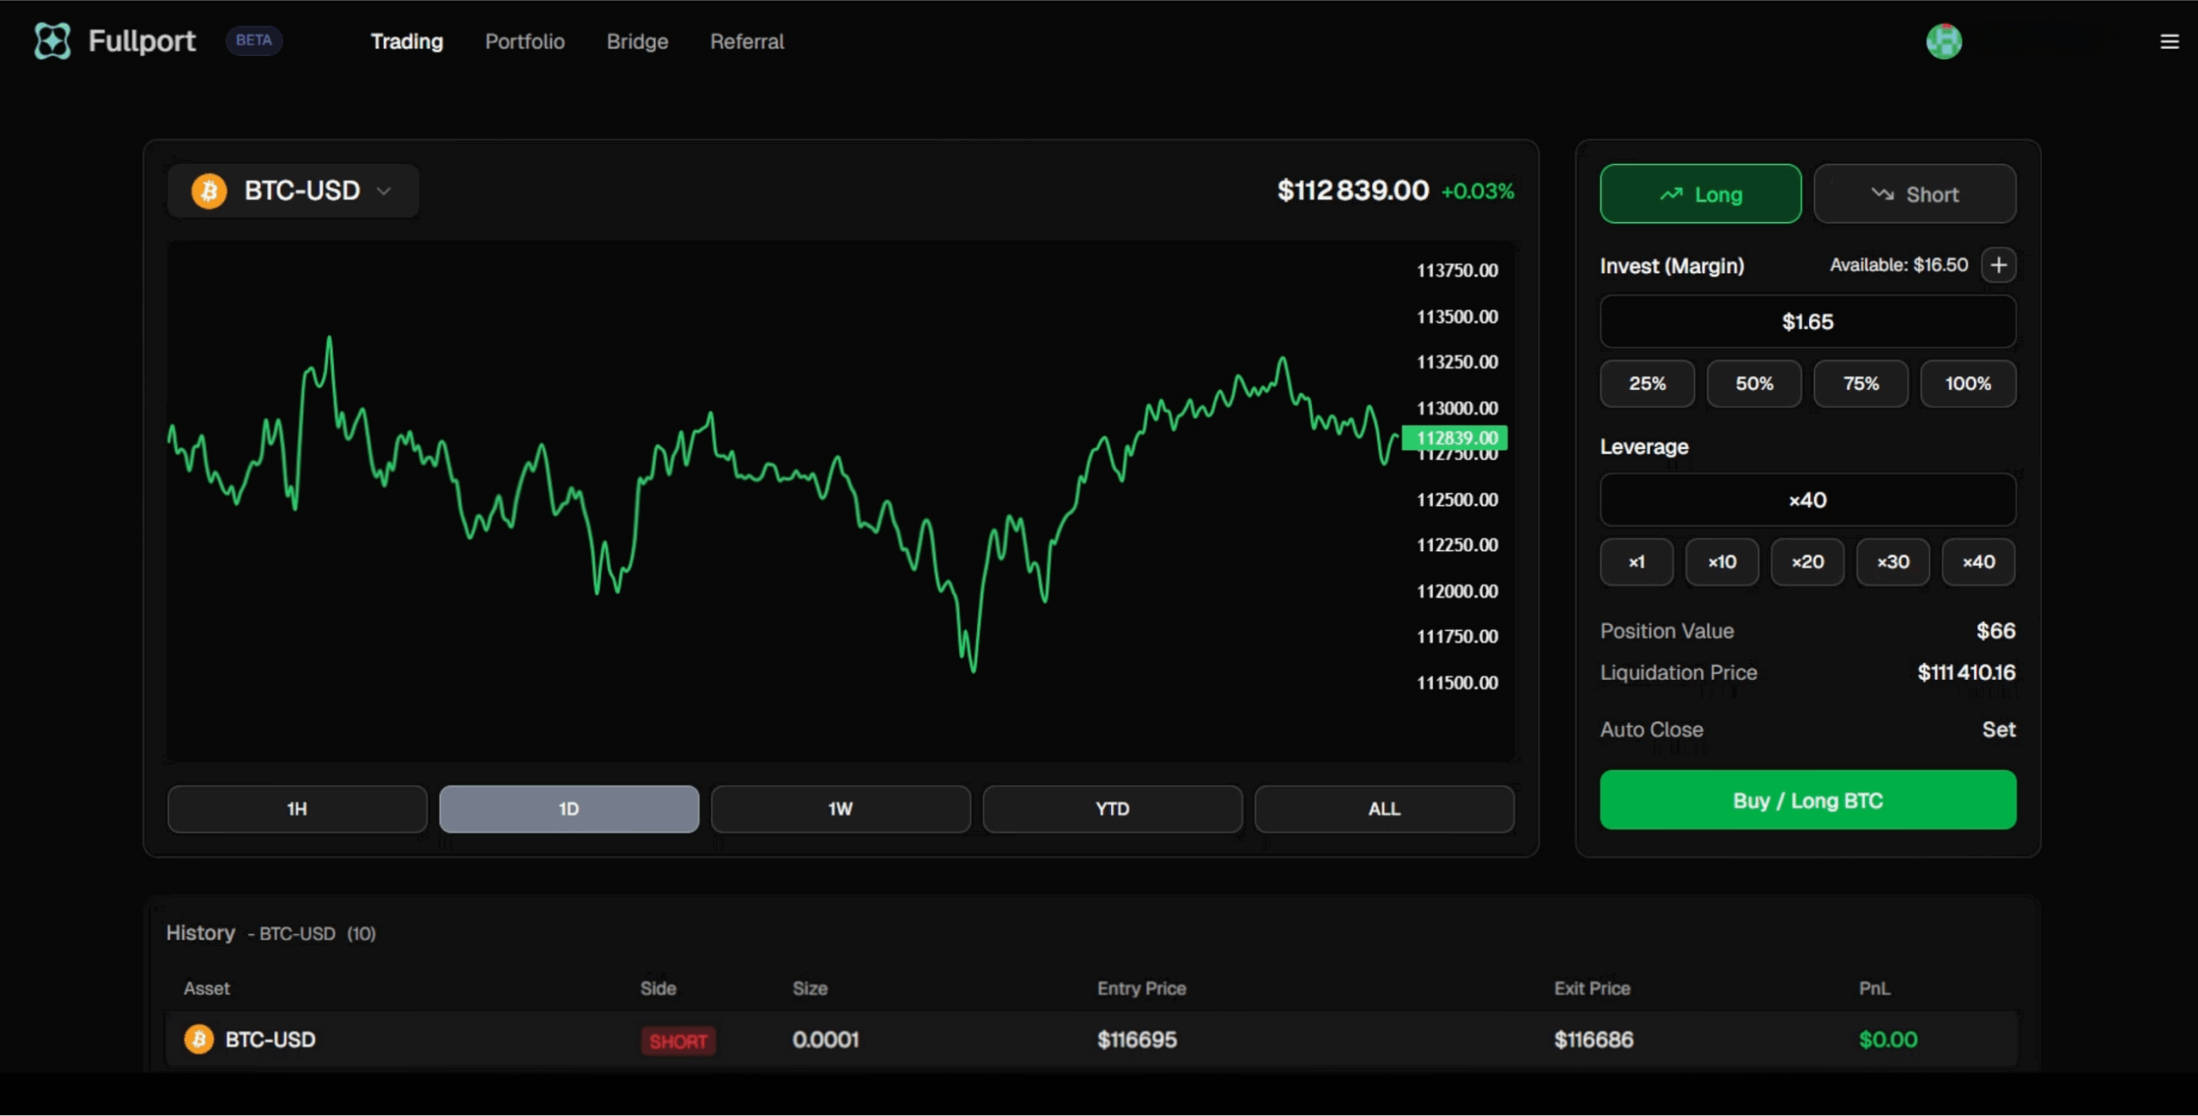Select the ALL chart range option
The image size is (2198, 1116).
point(1383,808)
